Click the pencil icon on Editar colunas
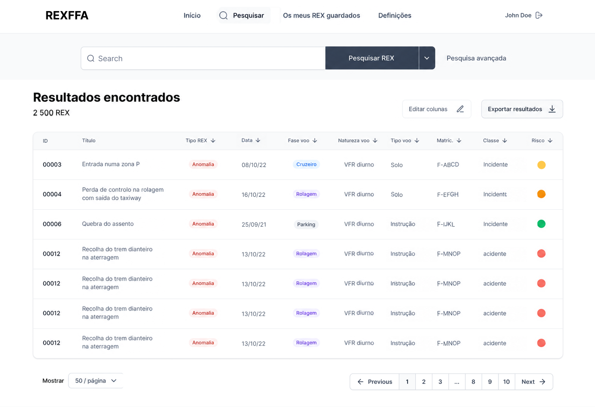Screen dimensions: 595x407 click(460, 109)
